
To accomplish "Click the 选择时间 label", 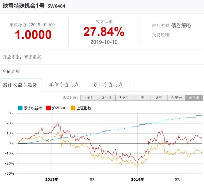I will point(70,98).
